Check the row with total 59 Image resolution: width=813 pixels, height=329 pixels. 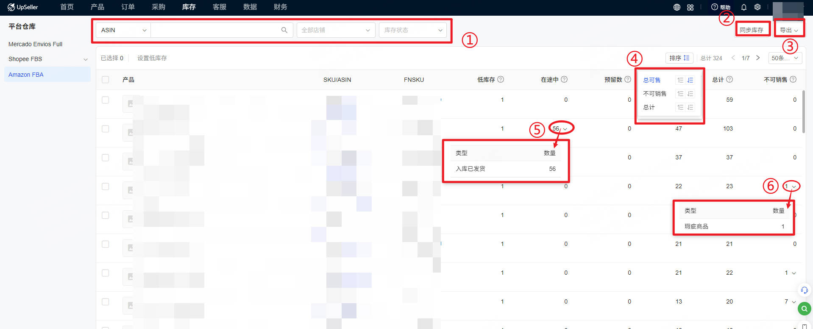(106, 100)
